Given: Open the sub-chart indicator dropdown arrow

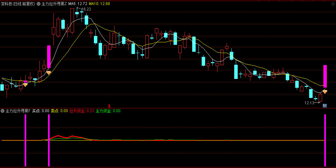Looking at the screenshot, I should coord(3,111).
